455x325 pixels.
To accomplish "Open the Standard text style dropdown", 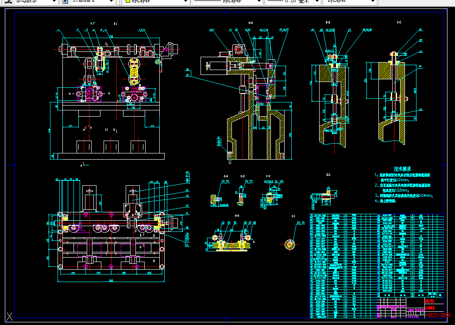I will tap(92, 1).
